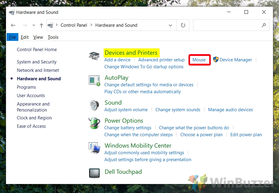The image size is (279, 193).
Task: Open the Edit menu
Action: [x=25, y=37]
